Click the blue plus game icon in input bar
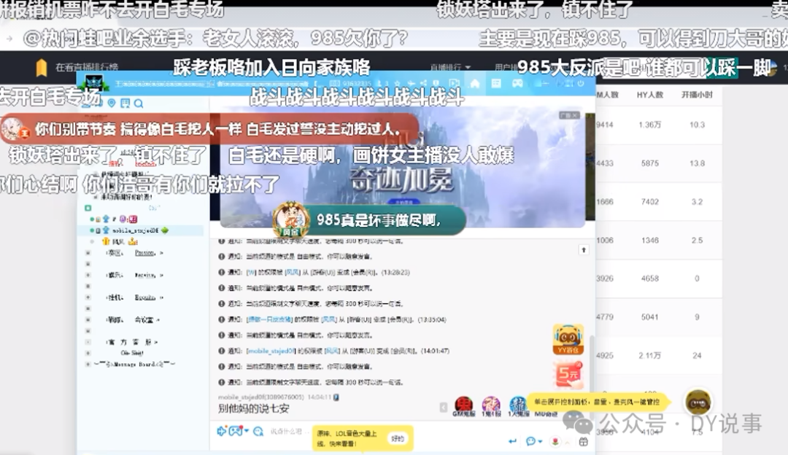Image resolution: width=788 pixels, height=455 pixels. pyautogui.click(x=222, y=431)
